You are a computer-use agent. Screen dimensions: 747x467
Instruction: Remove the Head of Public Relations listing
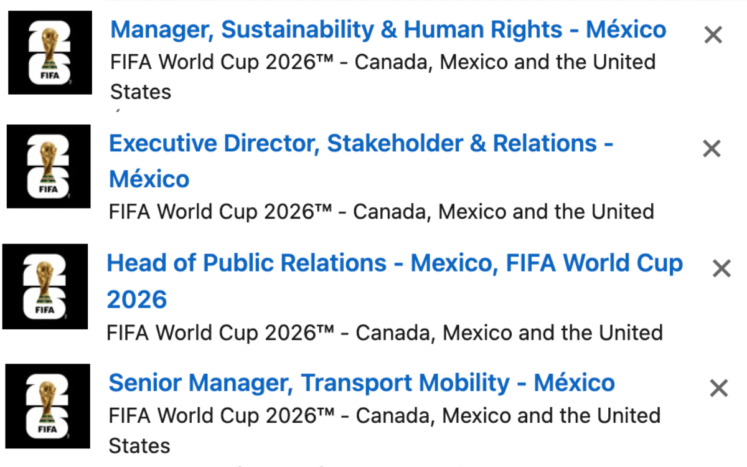coord(721,269)
